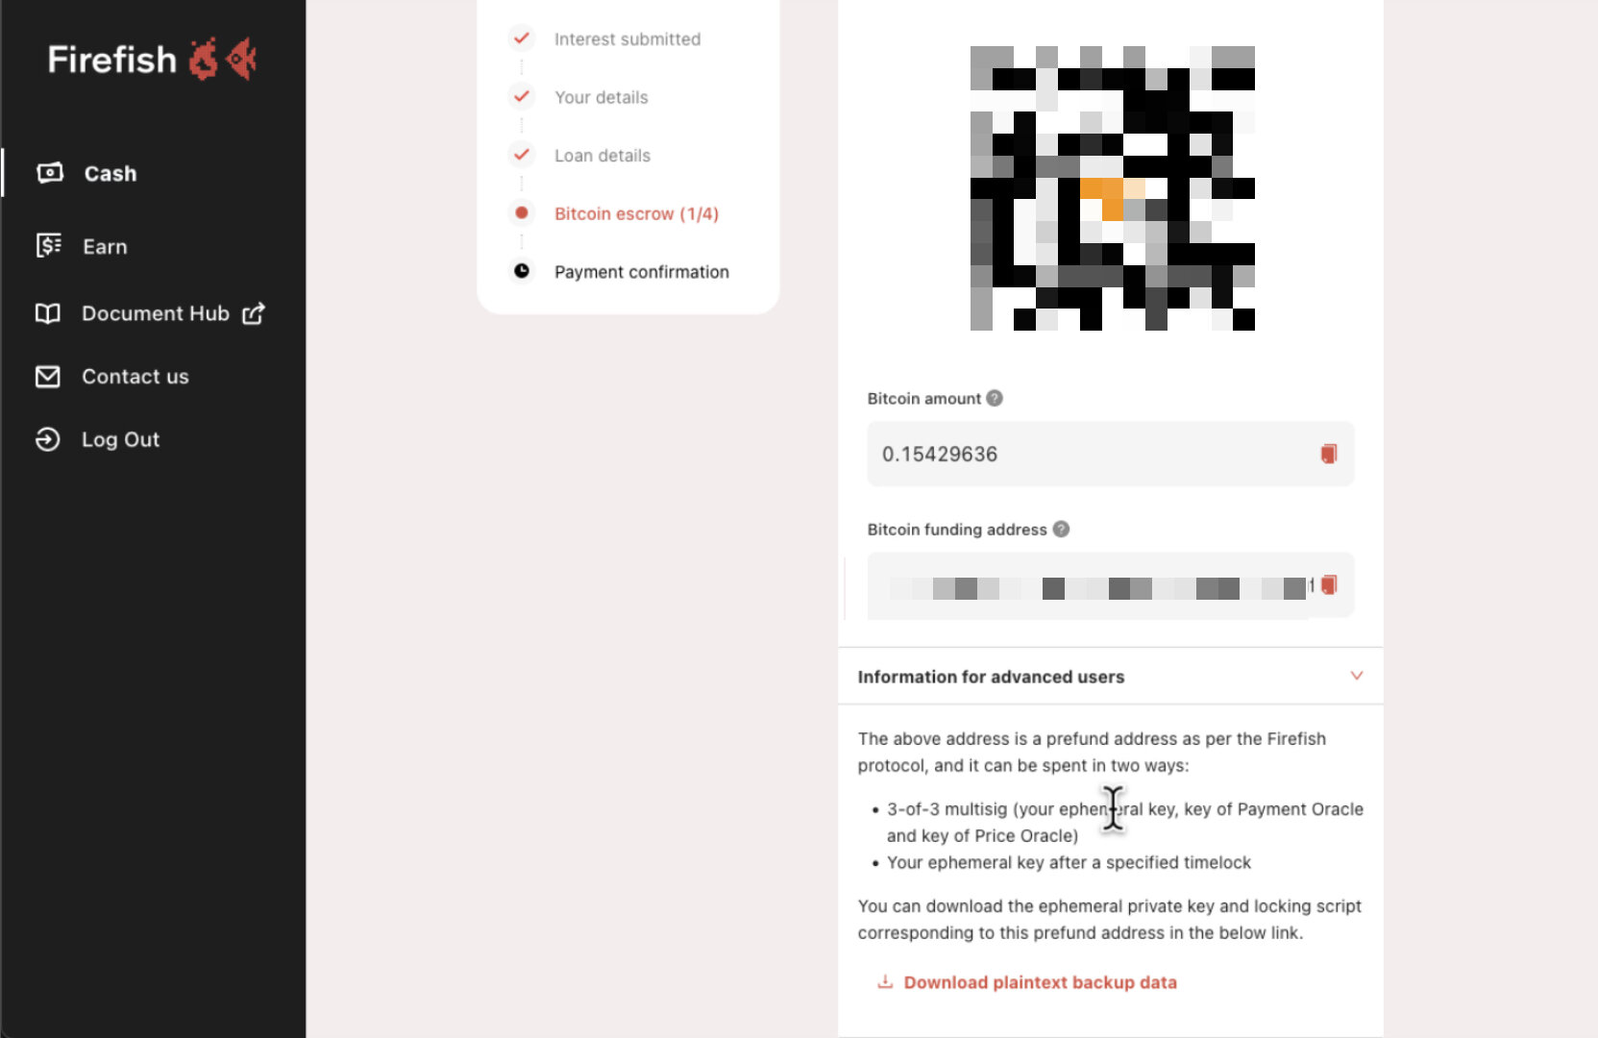Select the Interest submitted step
Screen dimensions: 1598x1038
pos(627,39)
